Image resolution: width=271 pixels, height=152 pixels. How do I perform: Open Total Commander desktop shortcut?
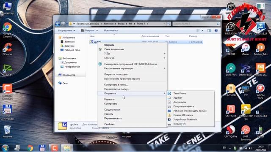pos(7,112)
